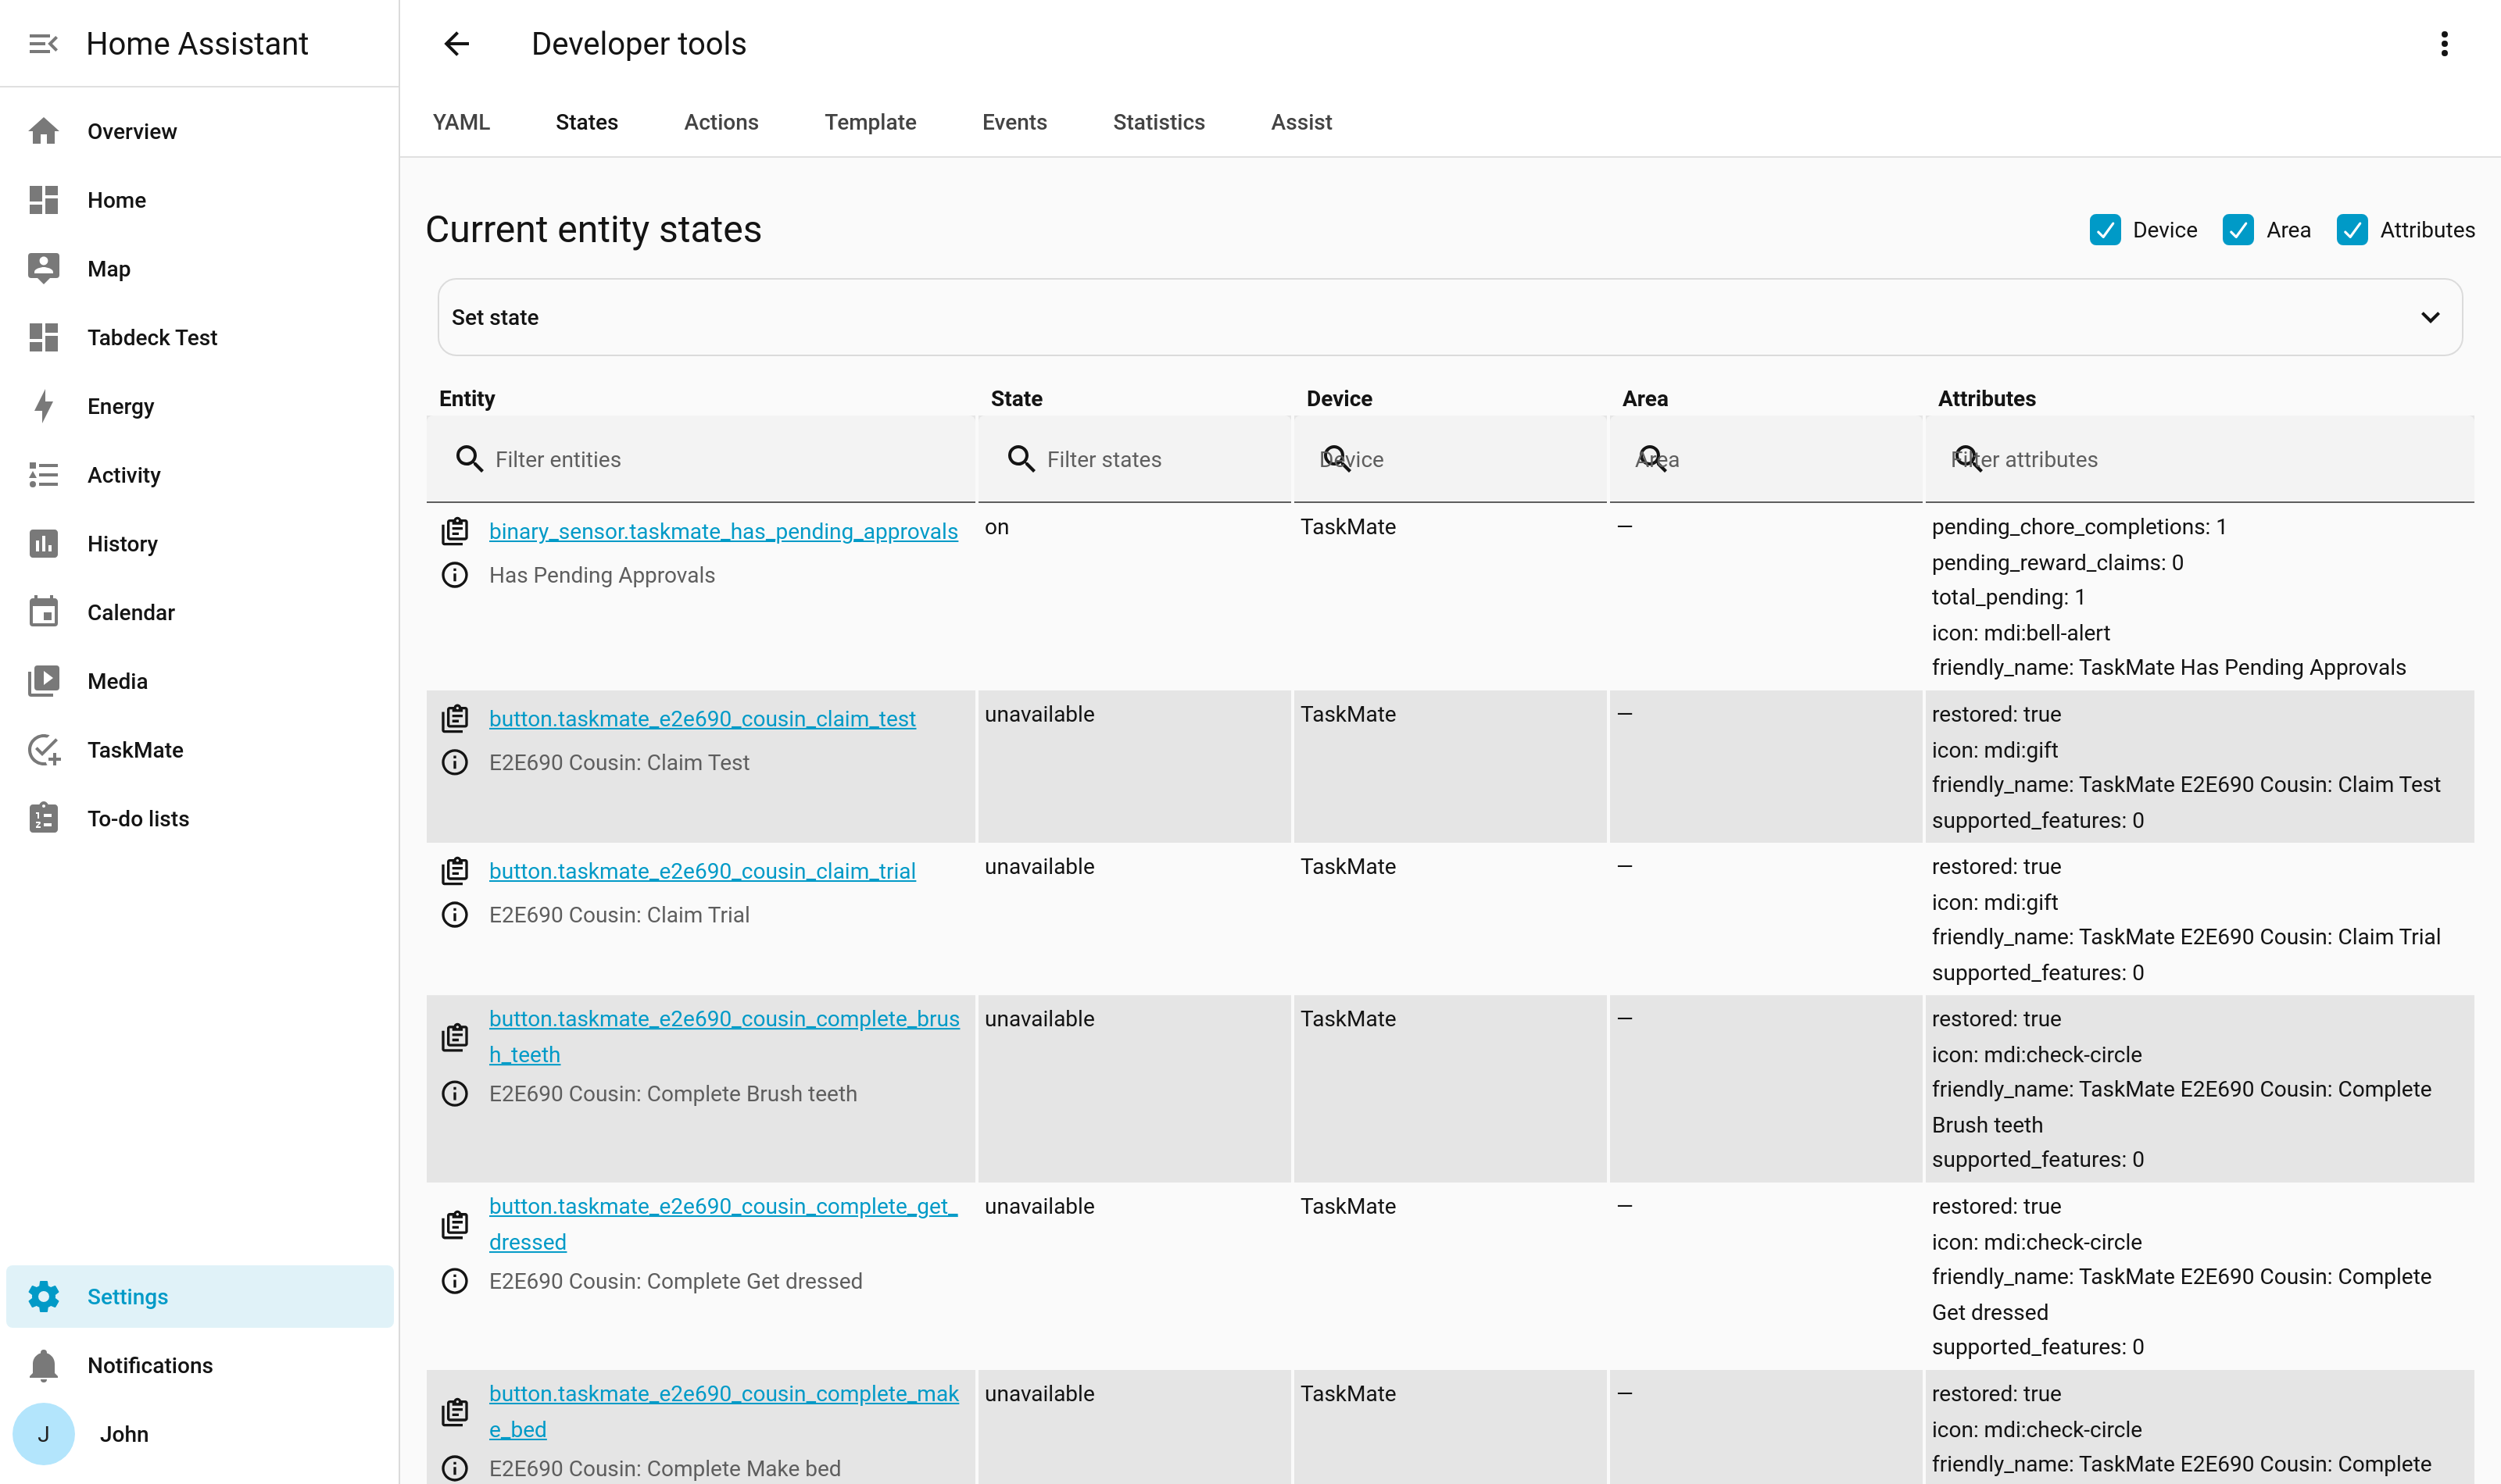Go back with the arrow icon
The image size is (2501, 1484).
point(456,44)
